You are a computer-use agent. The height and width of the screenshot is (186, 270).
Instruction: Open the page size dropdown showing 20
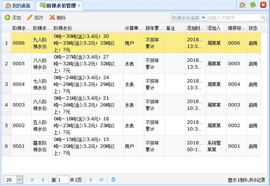tap(20, 180)
